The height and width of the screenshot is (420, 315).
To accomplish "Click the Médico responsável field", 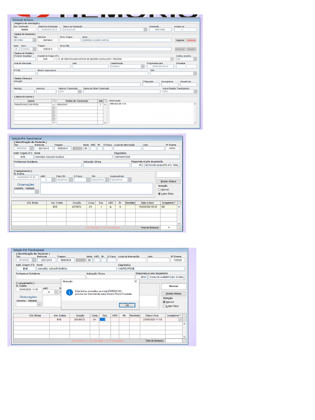I will pyautogui.click(x=93, y=73).
